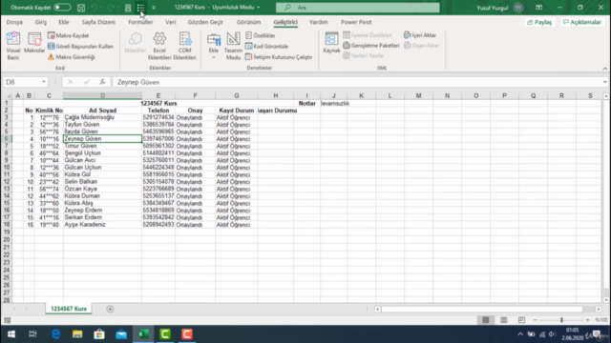This screenshot has width=611, height=343.
Task: Select the 1234567 Kurs sheet tab
Action: pyautogui.click(x=69, y=309)
